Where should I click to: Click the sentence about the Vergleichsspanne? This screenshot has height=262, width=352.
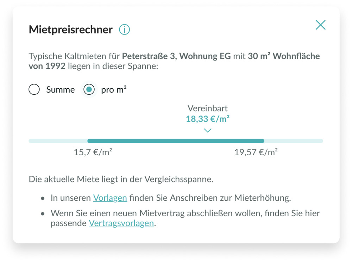point(121,179)
